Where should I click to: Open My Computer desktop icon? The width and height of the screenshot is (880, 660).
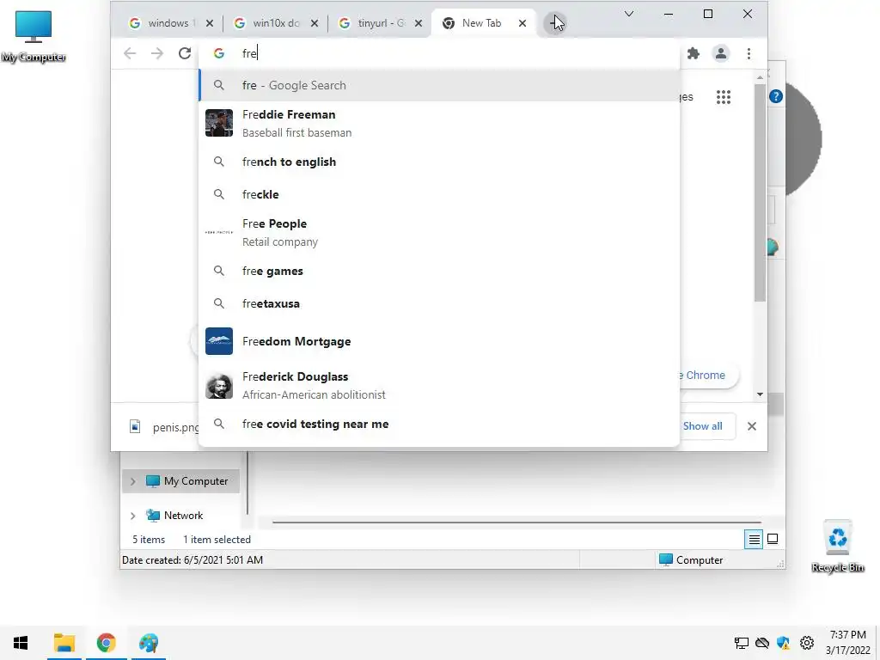coord(34,36)
